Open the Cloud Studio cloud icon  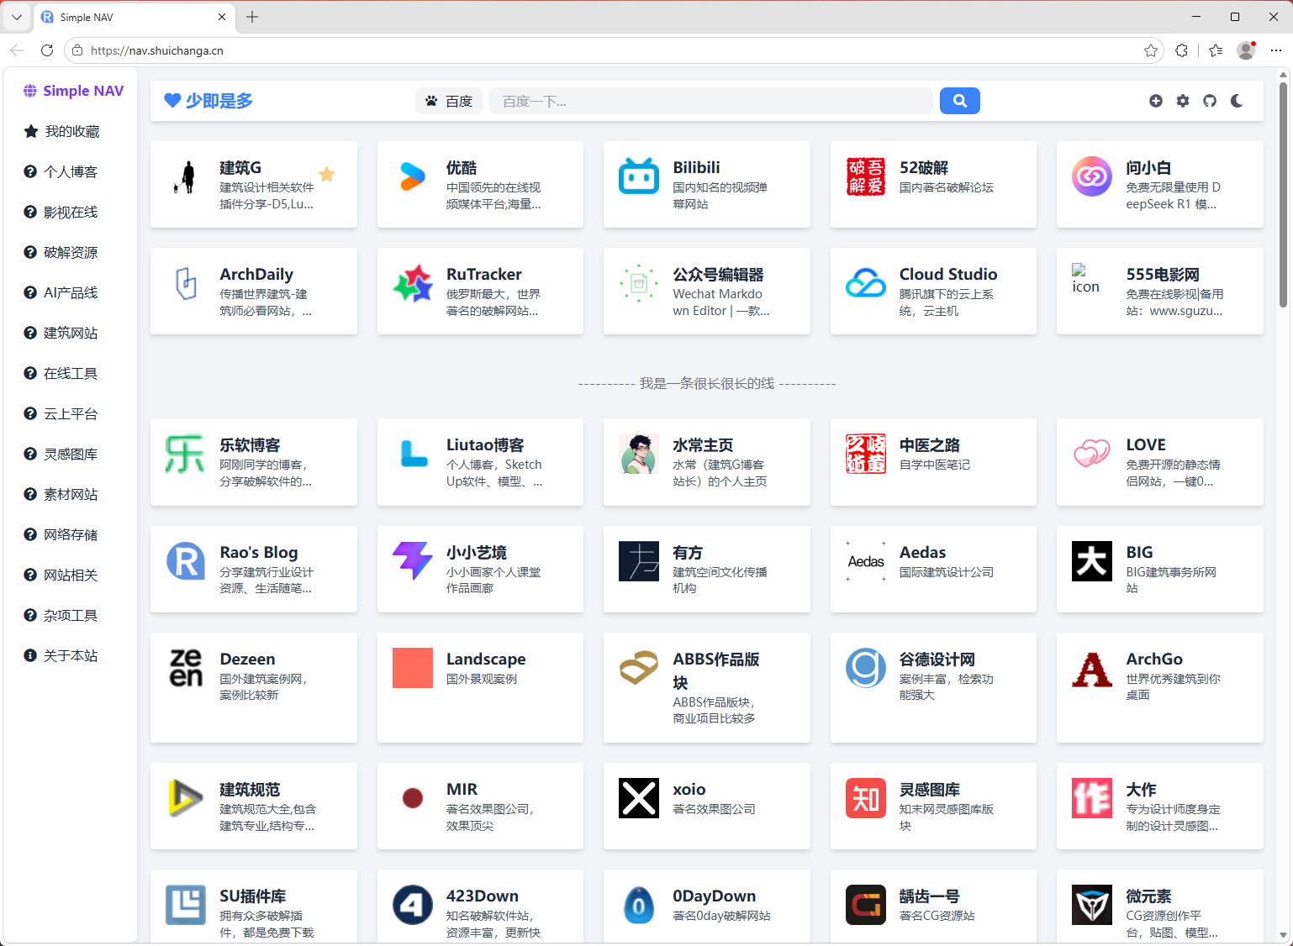[x=866, y=283]
